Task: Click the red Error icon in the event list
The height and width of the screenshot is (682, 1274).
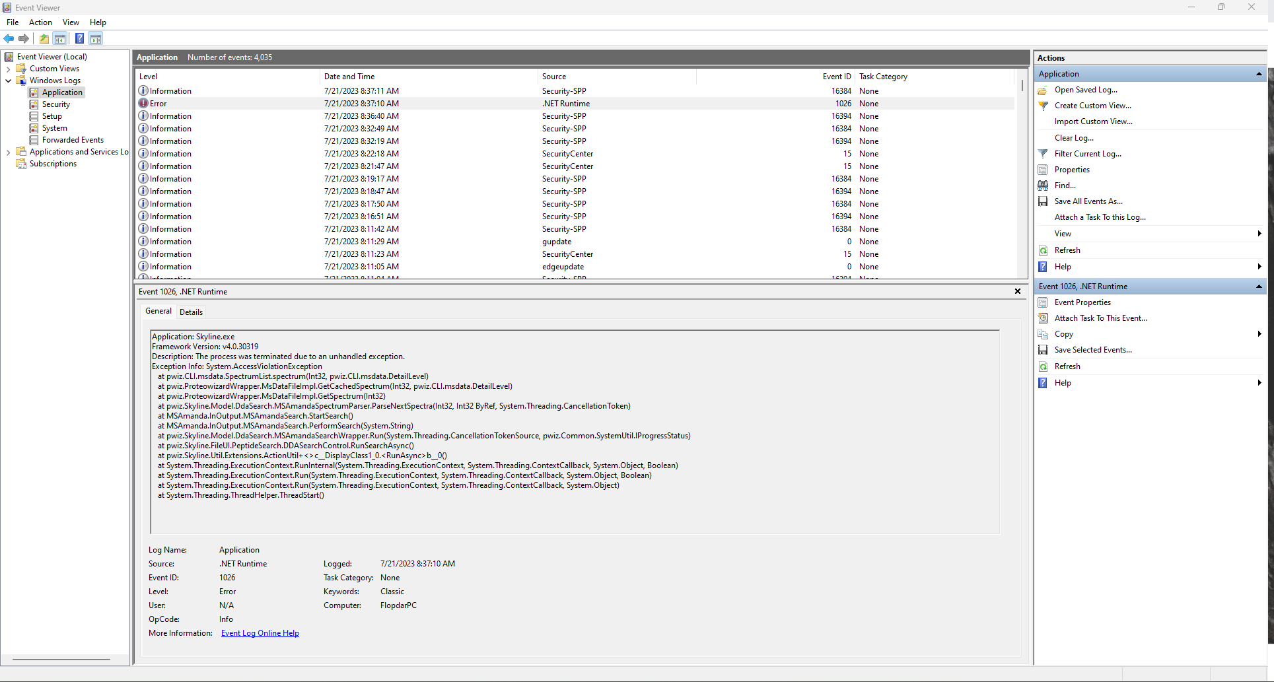Action: pos(143,104)
